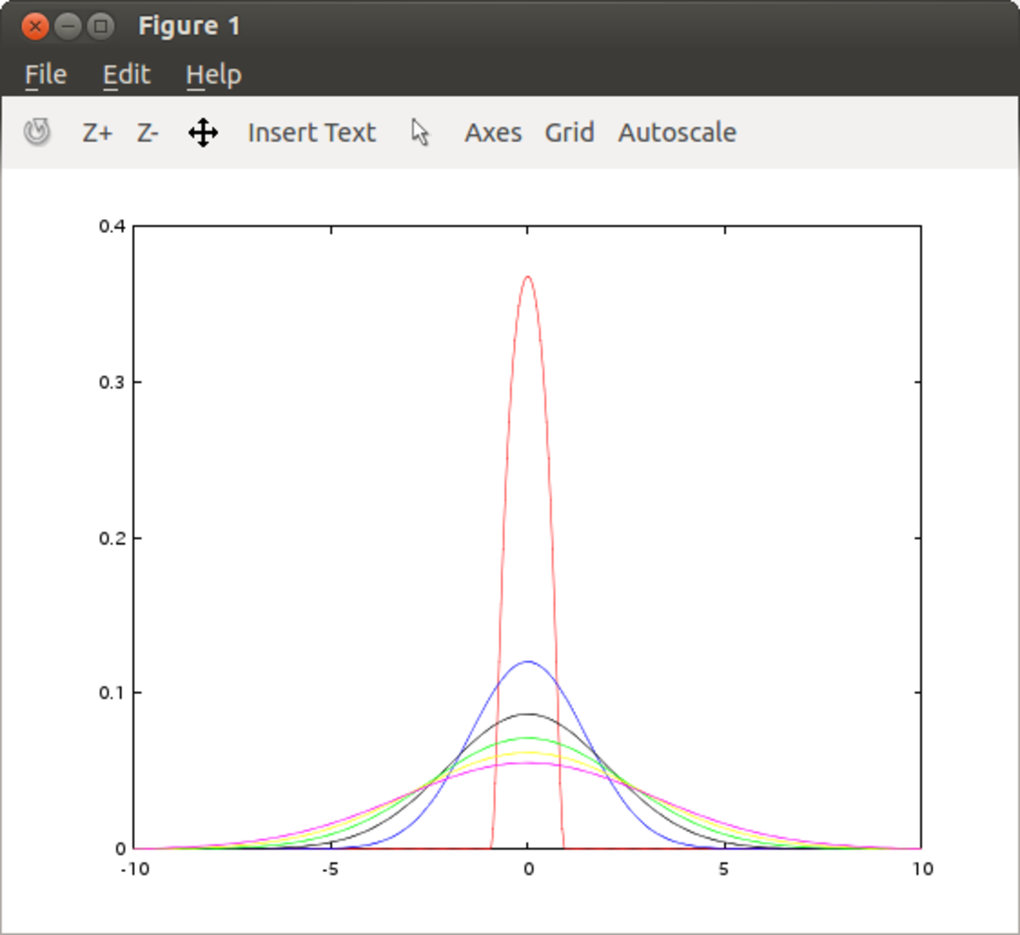Minimize the Figure 1 window

coord(68,26)
